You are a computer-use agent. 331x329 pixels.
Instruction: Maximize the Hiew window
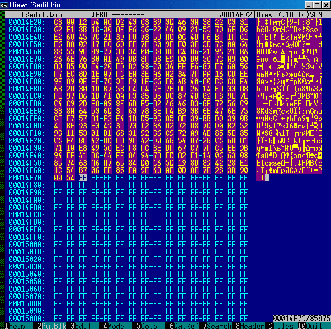pos(316,5)
